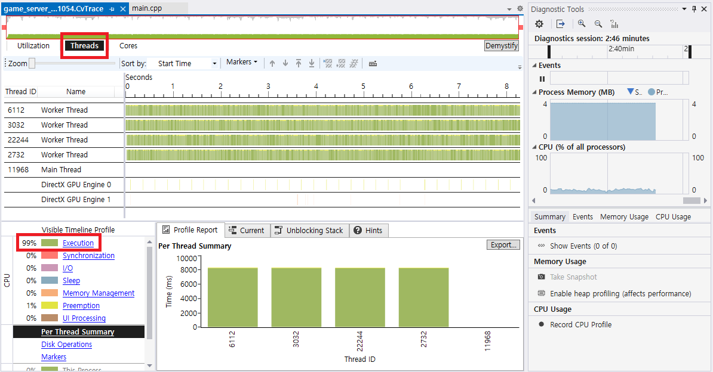Open the Unblocking Stack tab

309,231
